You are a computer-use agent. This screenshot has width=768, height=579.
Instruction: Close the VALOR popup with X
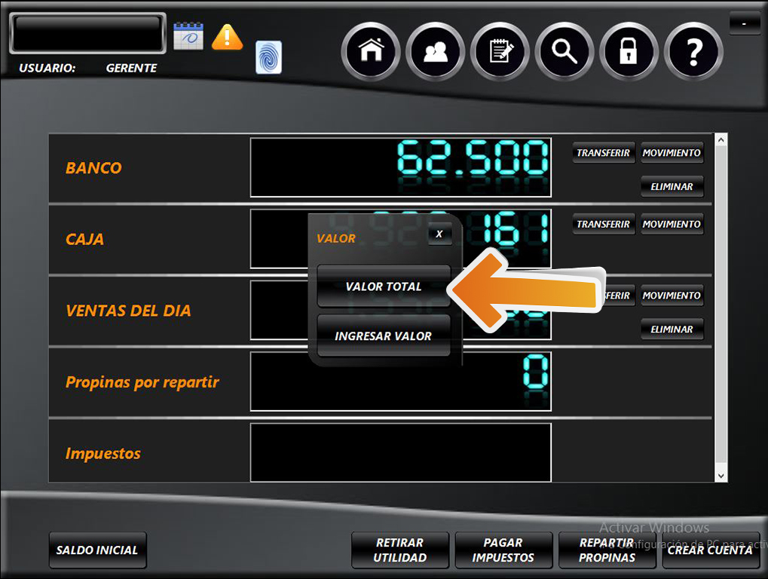pyautogui.click(x=439, y=234)
